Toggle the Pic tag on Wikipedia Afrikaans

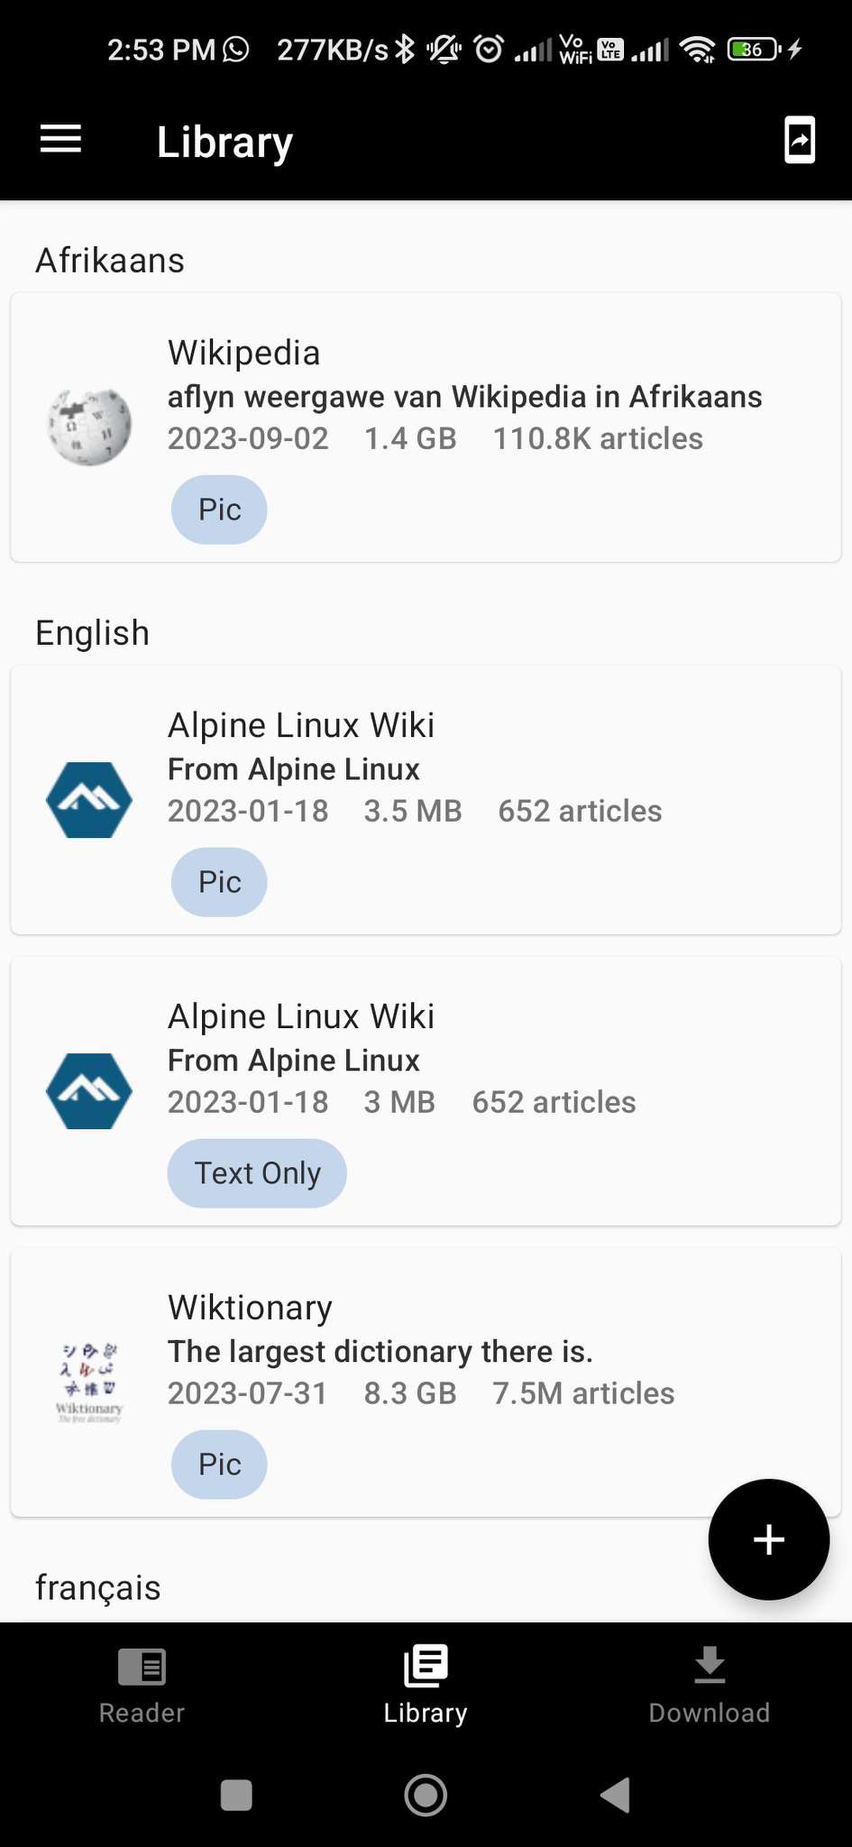(218, 509)
